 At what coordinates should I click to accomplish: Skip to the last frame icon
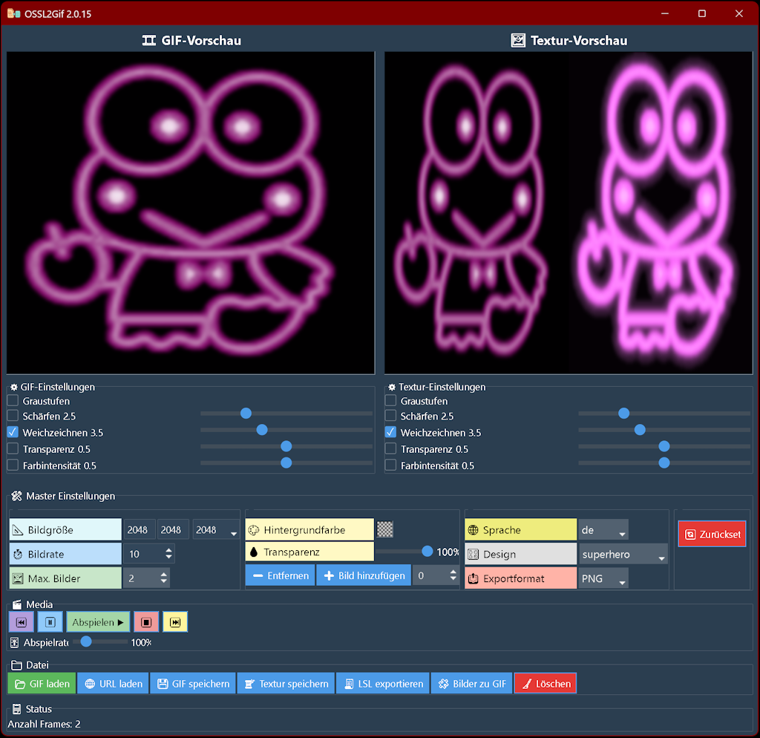(175, 622)
